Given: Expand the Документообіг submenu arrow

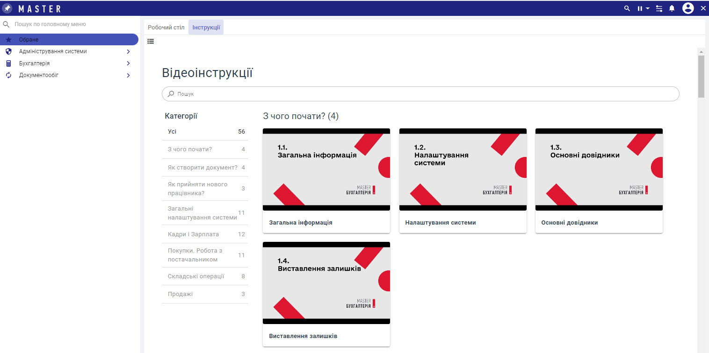Looking at the screenshot, I should [128, 75].
